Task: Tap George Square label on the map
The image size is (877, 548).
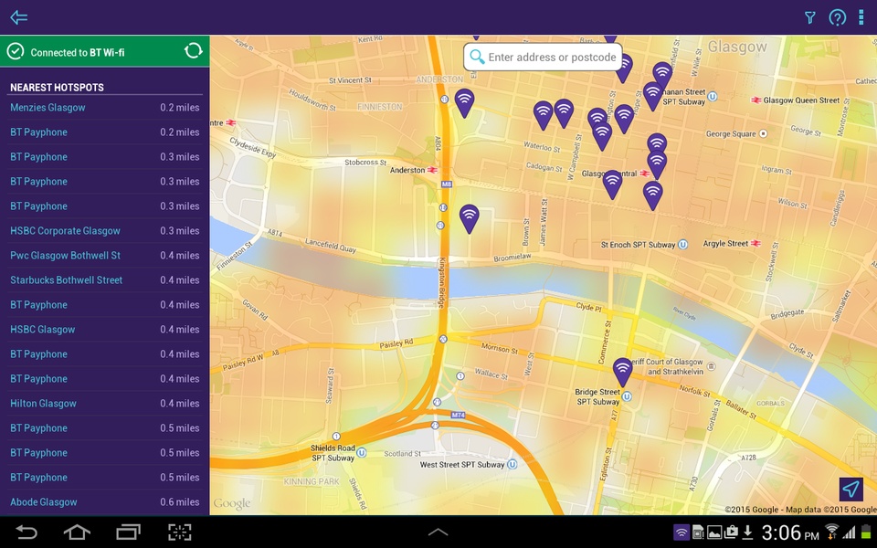Action: coord(731,133)
